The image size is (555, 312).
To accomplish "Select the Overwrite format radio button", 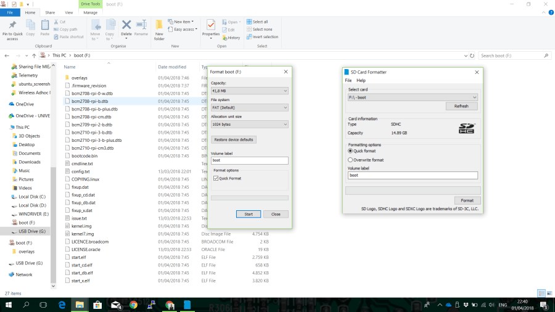I will pyautogui.click(x=351, y=160).
